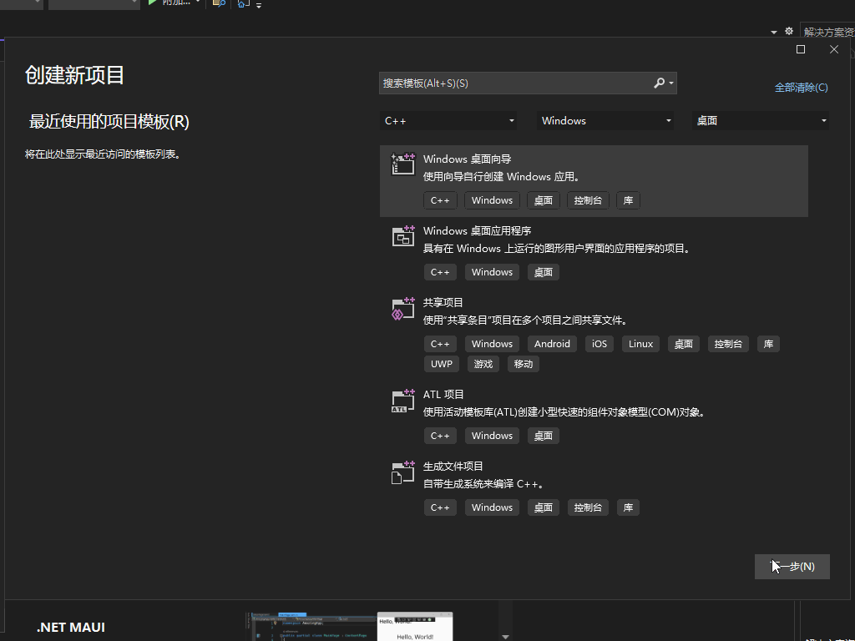Click the 移动 tag under 共享项目
The width and height of the screenshot is (855, 641).
523,364
